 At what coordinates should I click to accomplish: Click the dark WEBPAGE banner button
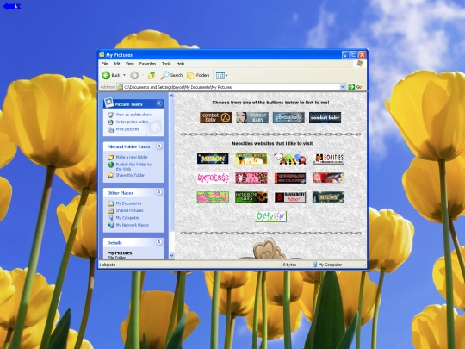tap(290, 178)
